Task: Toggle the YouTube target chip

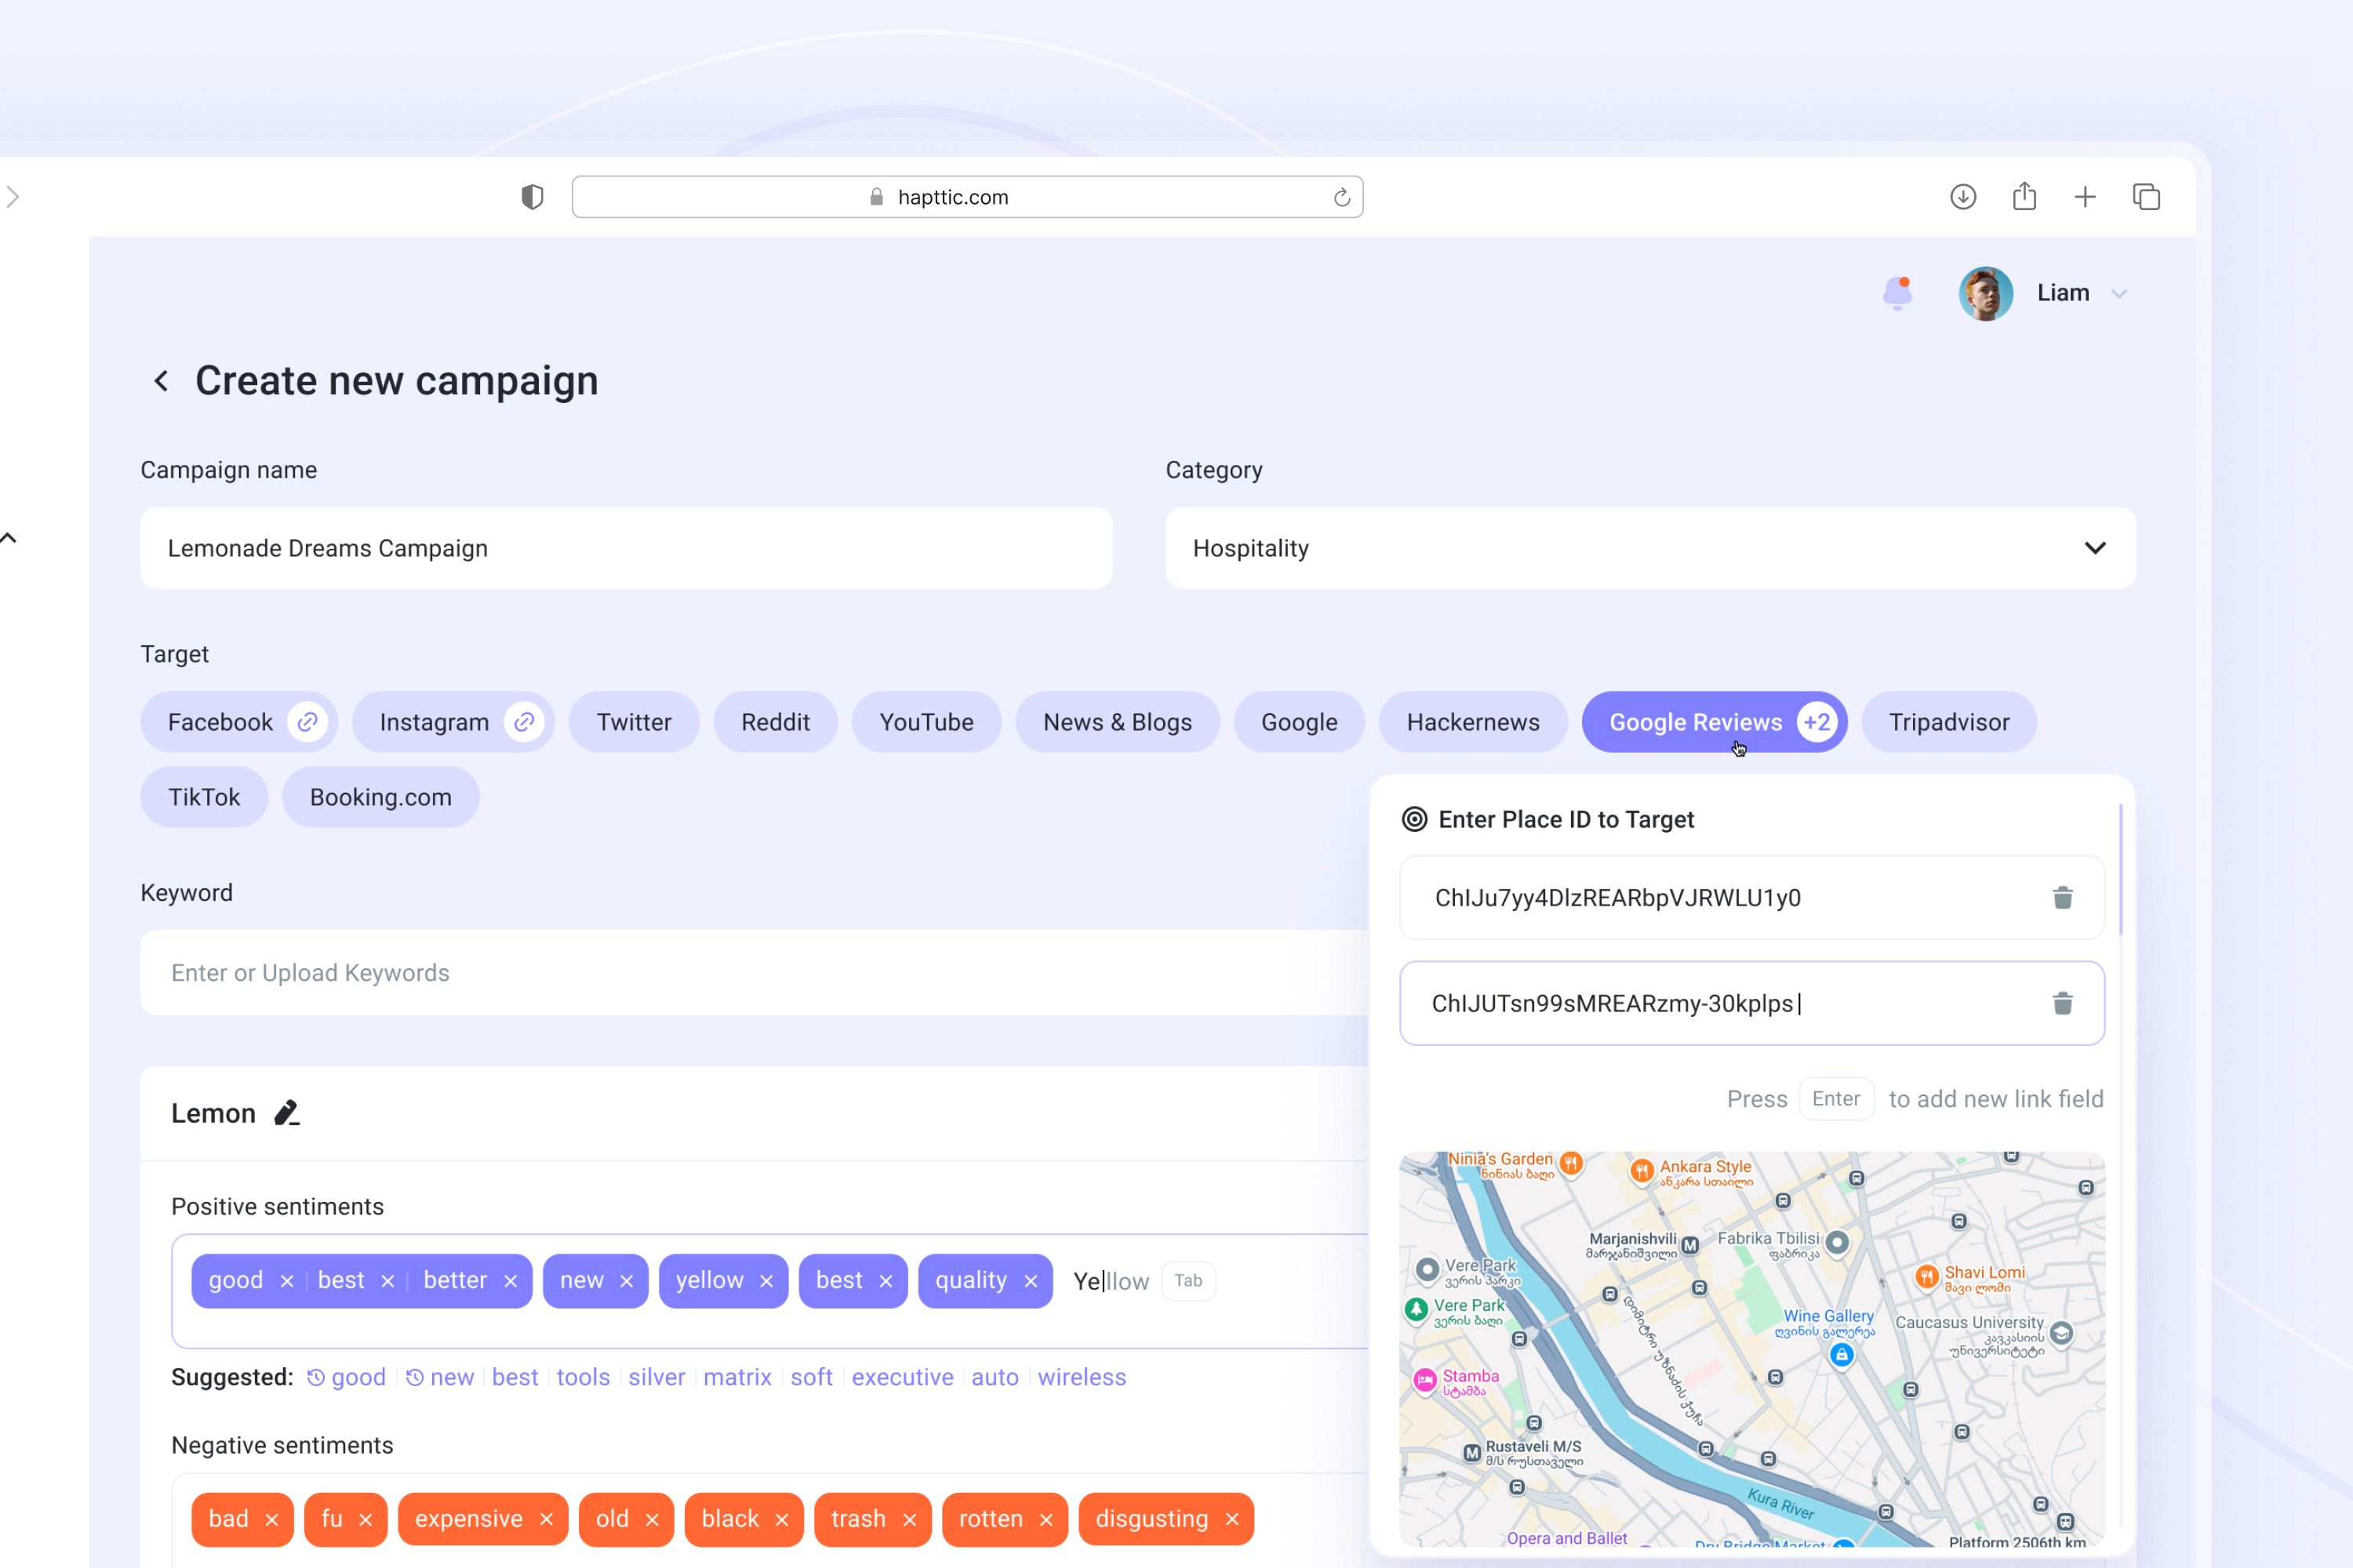Action: tap(926, 722)
